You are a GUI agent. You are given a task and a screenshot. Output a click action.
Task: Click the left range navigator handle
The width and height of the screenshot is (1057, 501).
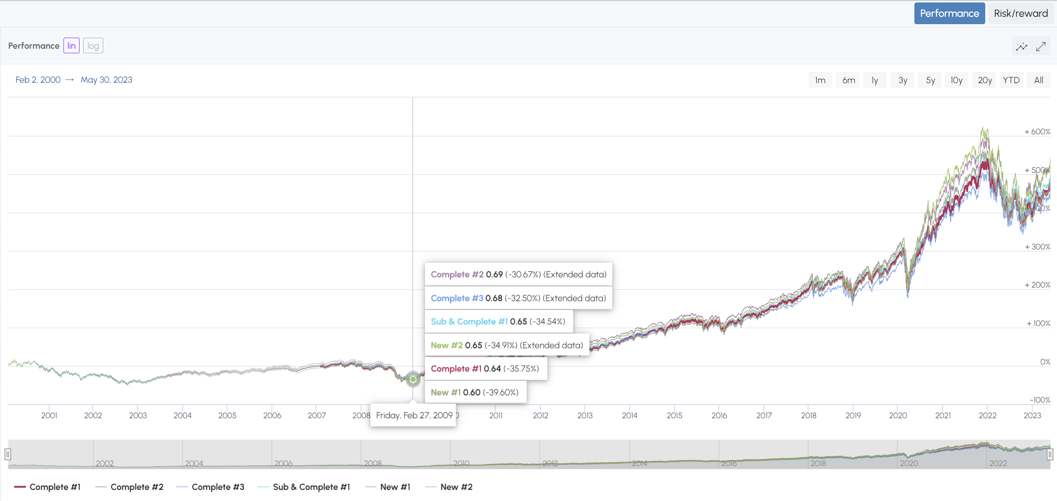point(8,454)
